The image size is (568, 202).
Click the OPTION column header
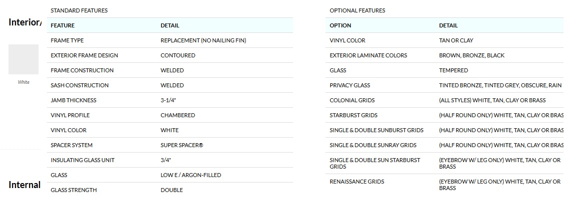click(x=340, y=25)
